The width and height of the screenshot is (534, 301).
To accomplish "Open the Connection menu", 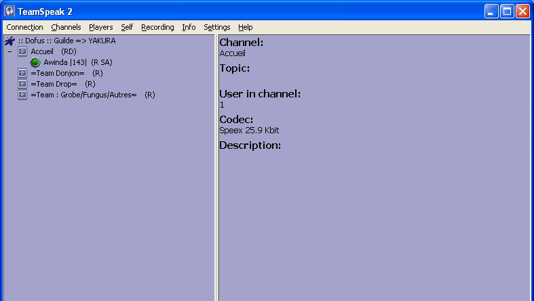I will coord(24,27).
